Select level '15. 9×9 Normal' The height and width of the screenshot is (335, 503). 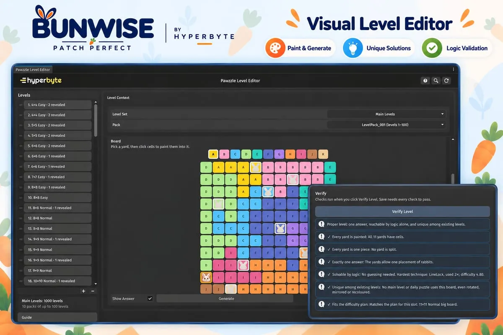click(58, 250)
